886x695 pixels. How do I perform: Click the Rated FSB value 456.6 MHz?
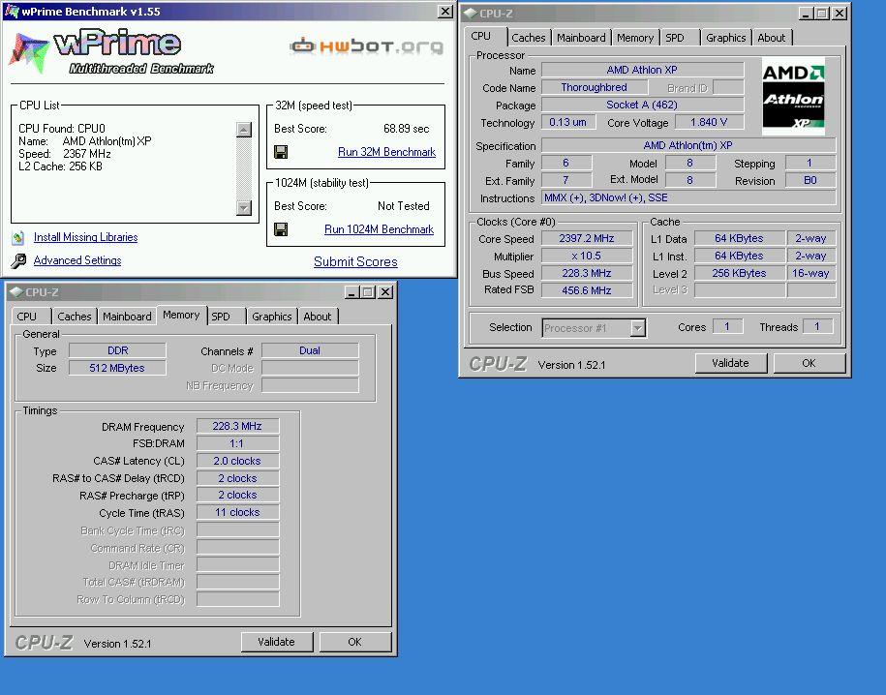(x=587, y=290)
